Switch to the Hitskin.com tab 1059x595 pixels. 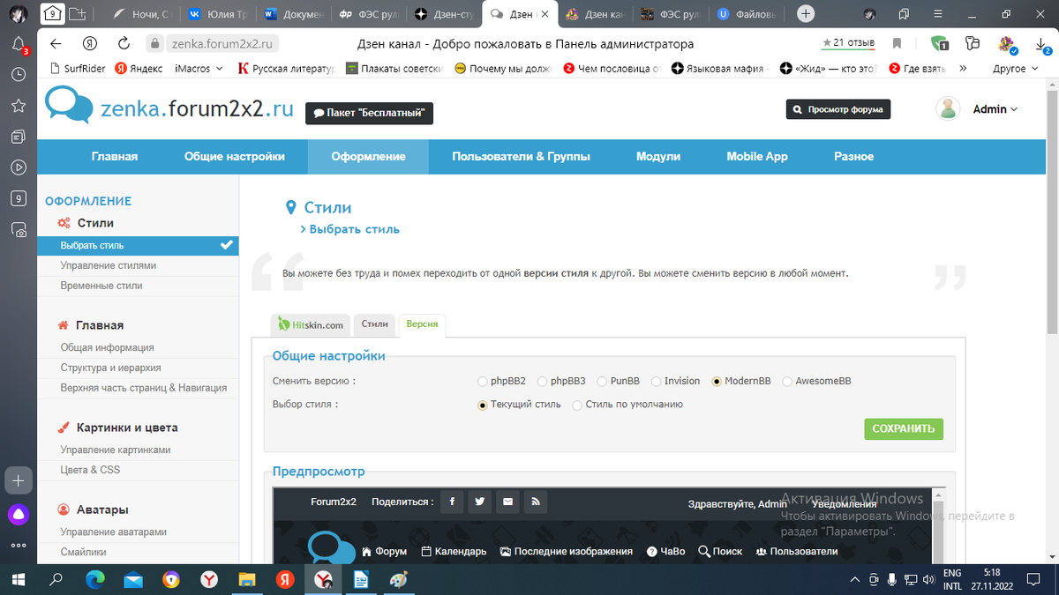311,324
